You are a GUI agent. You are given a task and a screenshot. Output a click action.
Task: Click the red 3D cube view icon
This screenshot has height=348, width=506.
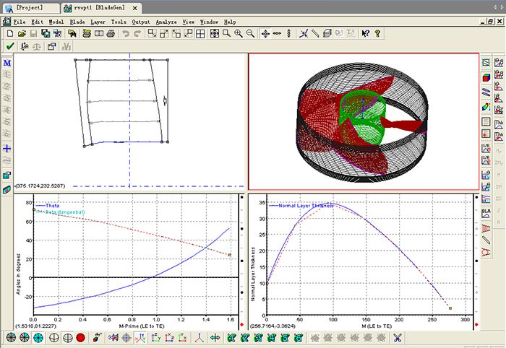pos(486,77)
